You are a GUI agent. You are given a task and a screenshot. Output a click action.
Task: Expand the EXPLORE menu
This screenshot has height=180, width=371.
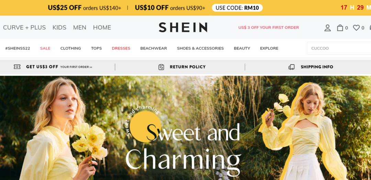click(x=269, y=48)
